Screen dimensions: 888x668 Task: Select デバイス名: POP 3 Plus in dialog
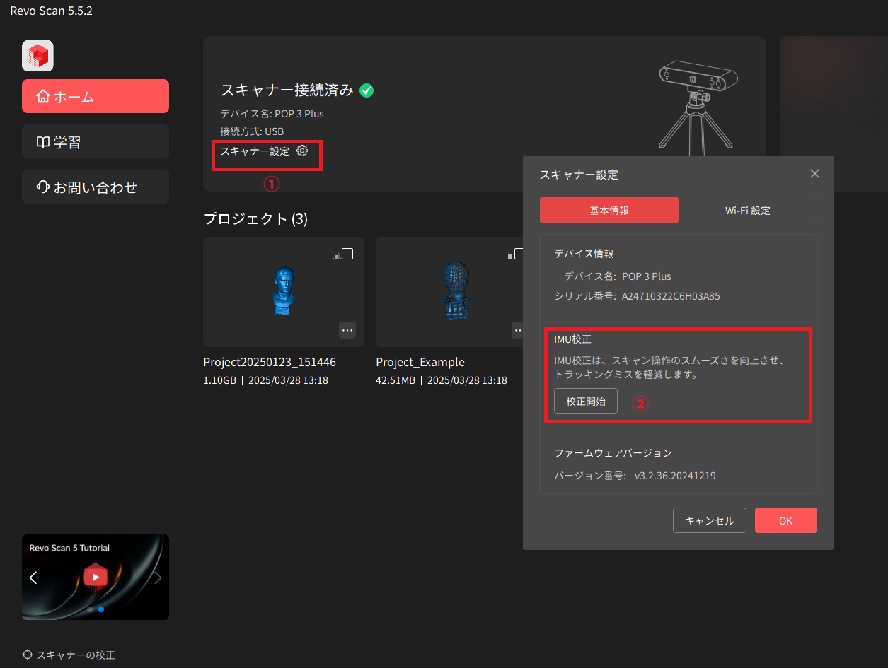[x=618, y=276]
